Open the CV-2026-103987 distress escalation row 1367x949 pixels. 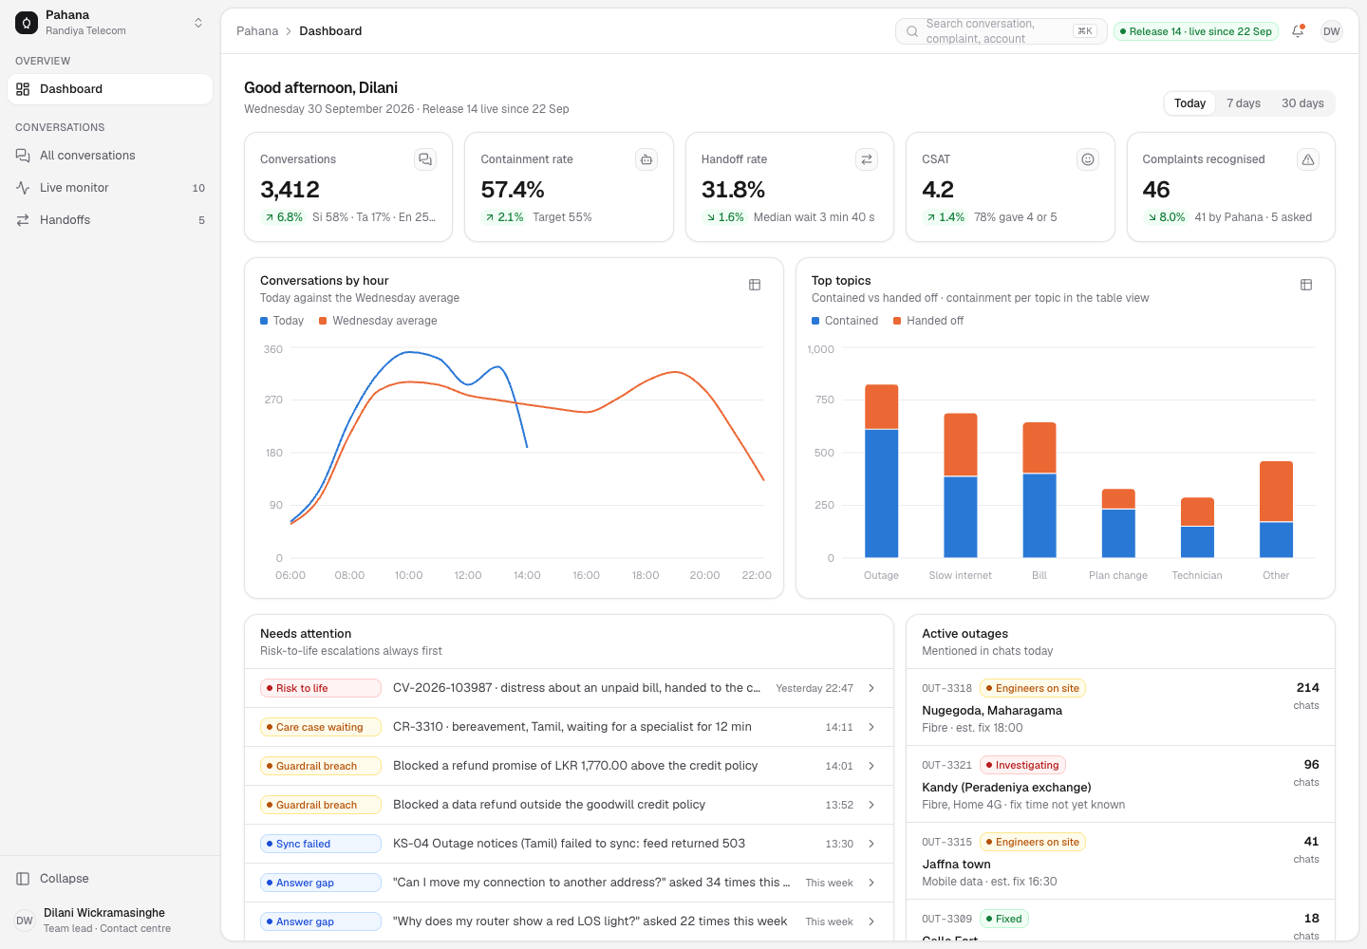pos(569,688)
